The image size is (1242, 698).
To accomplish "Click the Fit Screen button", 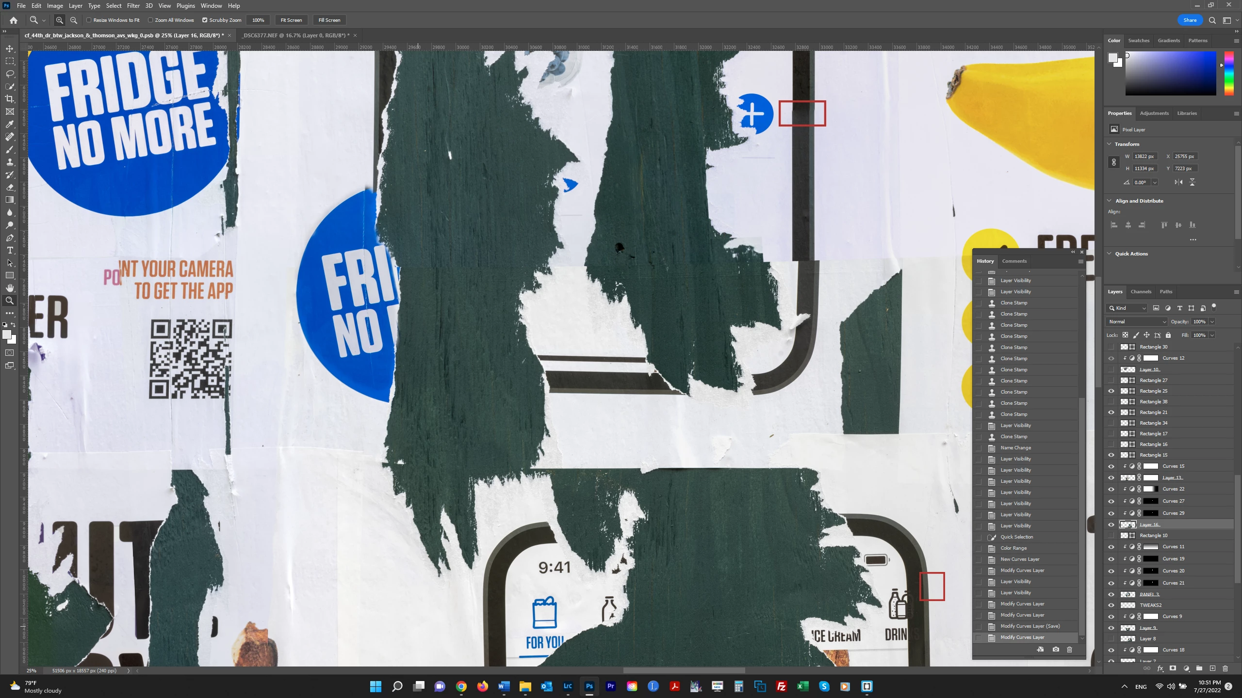I will point(291,20).
